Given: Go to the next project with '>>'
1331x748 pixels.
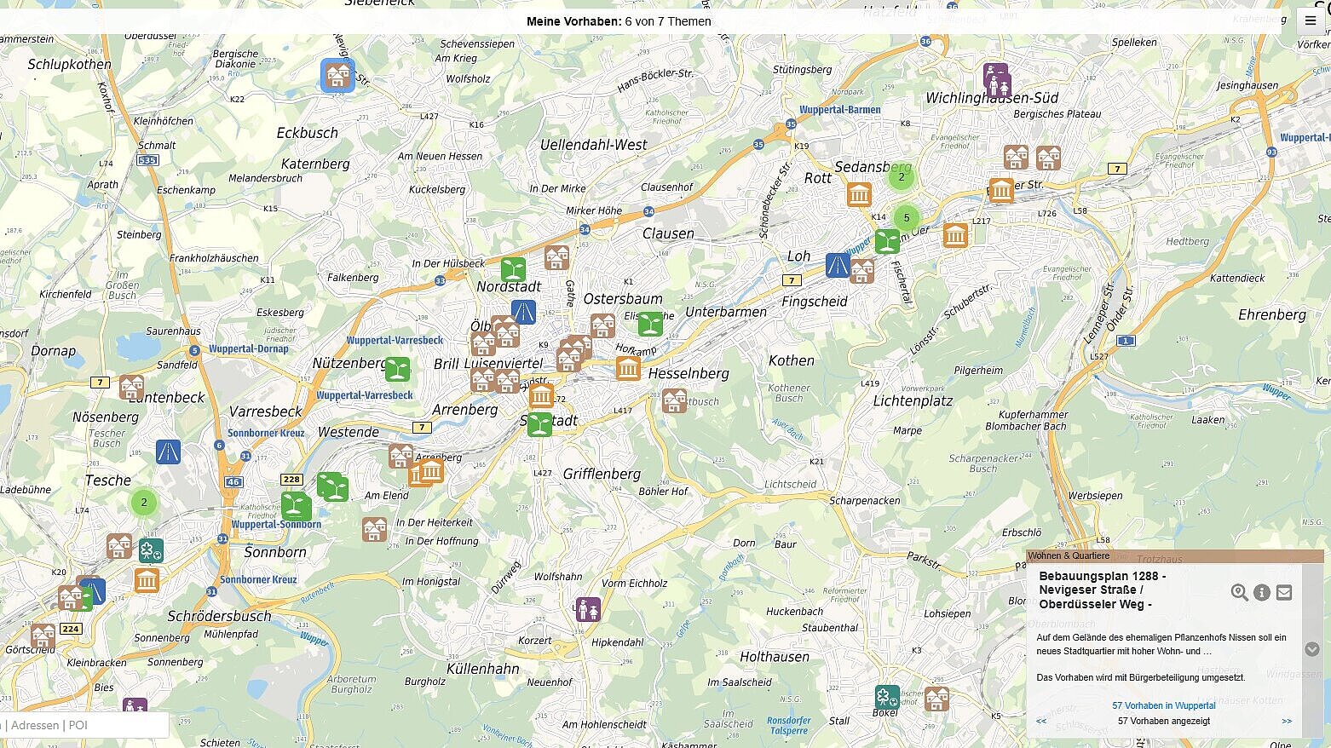Looking at the screenshot, I should (x=1286, y=721).
